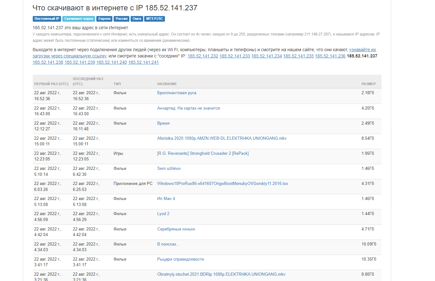Image resolution: width=435 pixels, height=281 pixels.
Task: Click the Aferistka.2020.1080p mkv file link
Action: click(222, 138)
